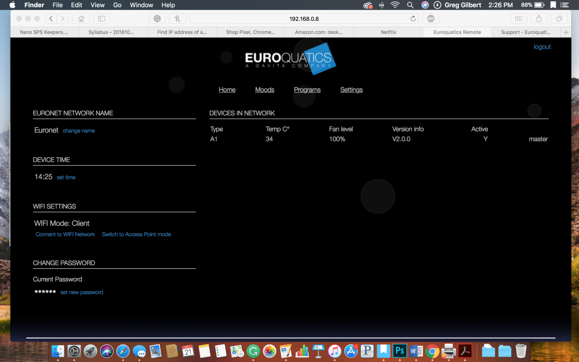Launch Google Chrome from the Dock
579x362 pixels.
click(432, 350)
